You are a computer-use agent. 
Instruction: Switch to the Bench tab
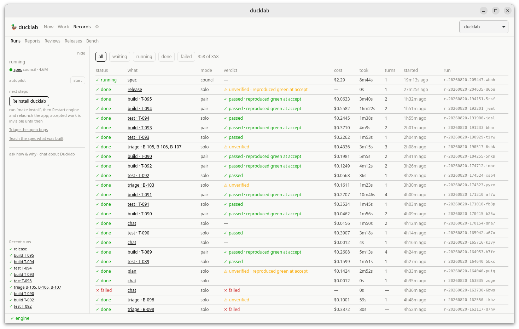pyautogui.click(x=92, y=41)
